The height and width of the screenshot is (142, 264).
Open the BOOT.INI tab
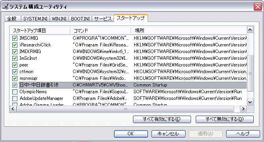point(81,18)
